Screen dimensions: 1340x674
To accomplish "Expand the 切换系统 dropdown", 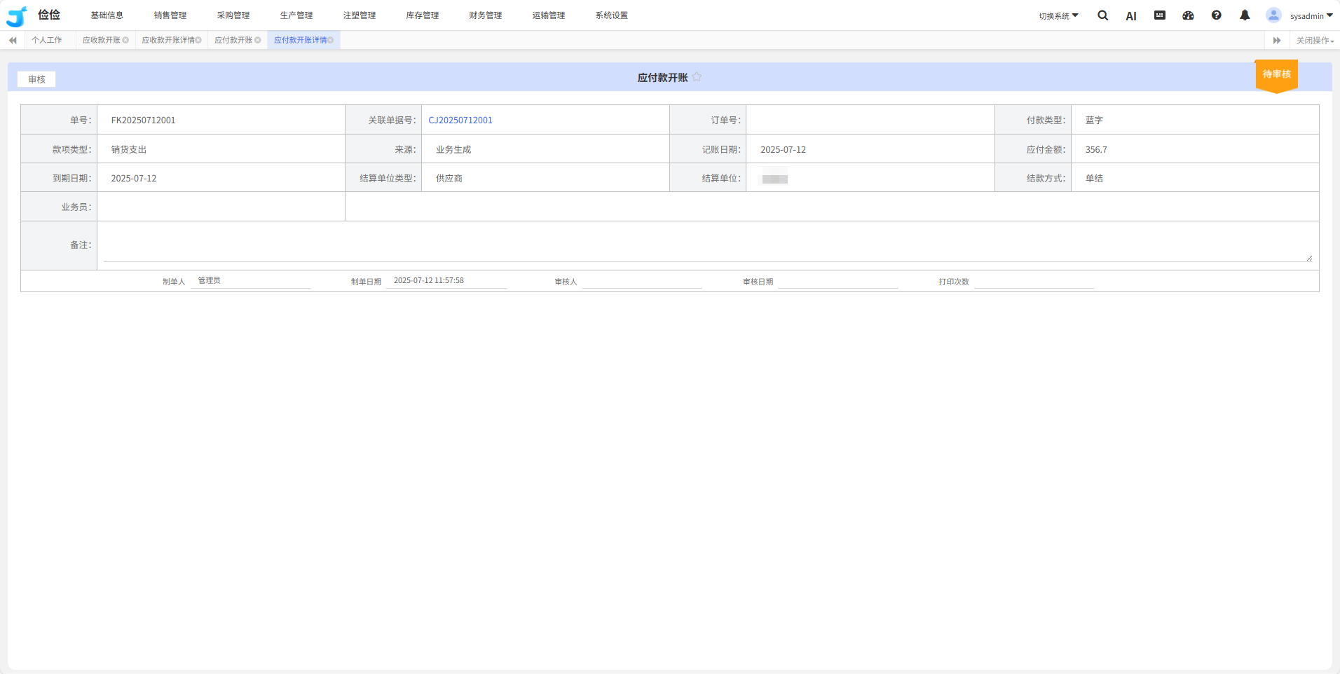I will pyautogui.click(x=1058, y=15).
